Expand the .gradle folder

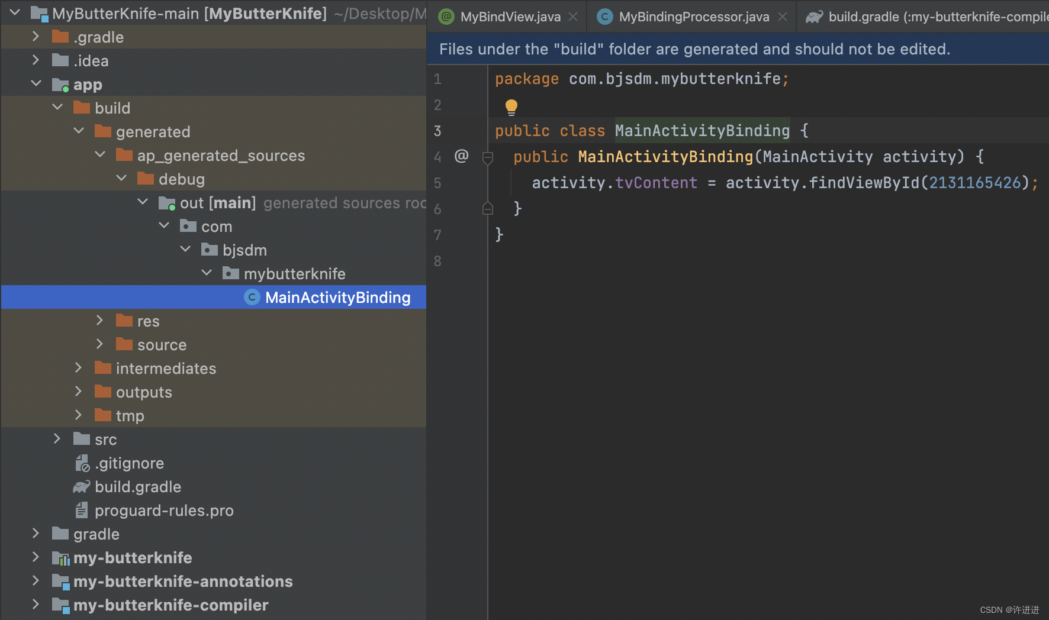(x=36, y=36)
